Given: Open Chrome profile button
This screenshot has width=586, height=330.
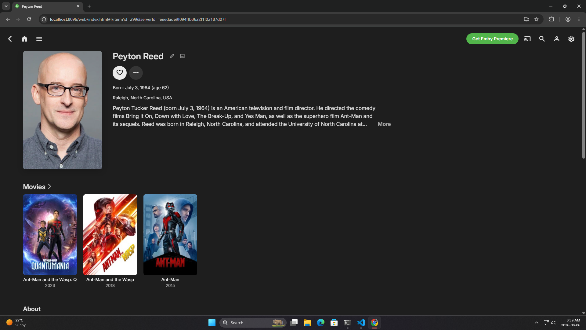Looking at the screenshot, I should tap(568, 19).
